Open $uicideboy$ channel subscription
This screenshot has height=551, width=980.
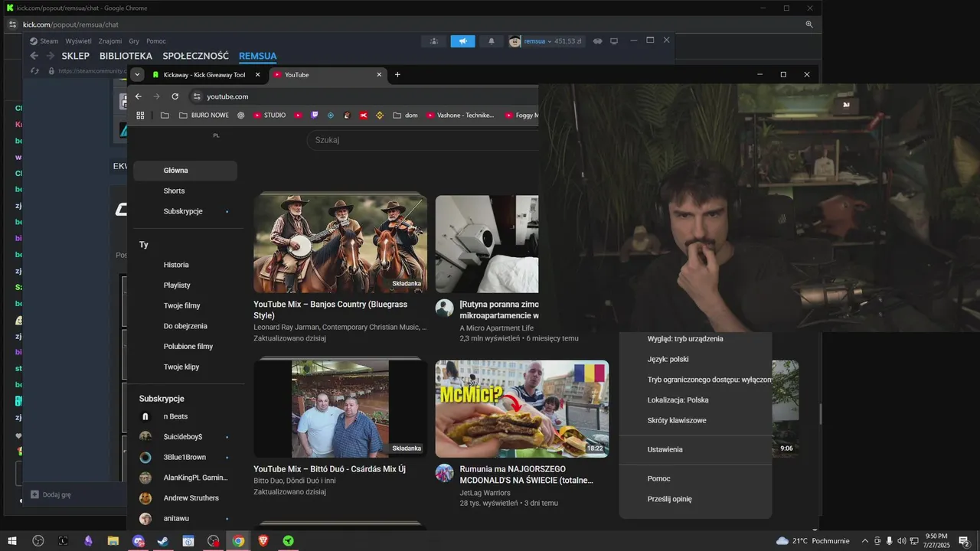pyautogui.click(x=185, y=437)
